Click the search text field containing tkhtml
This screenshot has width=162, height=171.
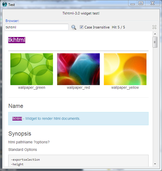(x=37, y=27)
